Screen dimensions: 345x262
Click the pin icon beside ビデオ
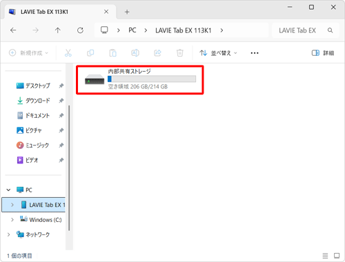click(61, 160)
